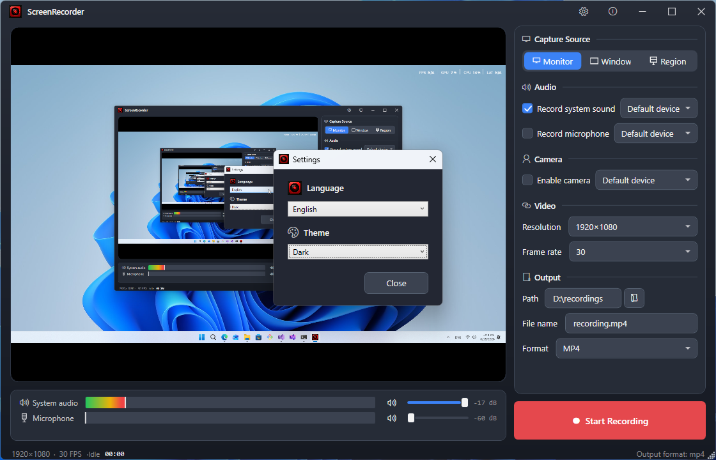
Task: Tick the Enable camera checkbox
Action: pyautogui.click(x=527, y=180)
